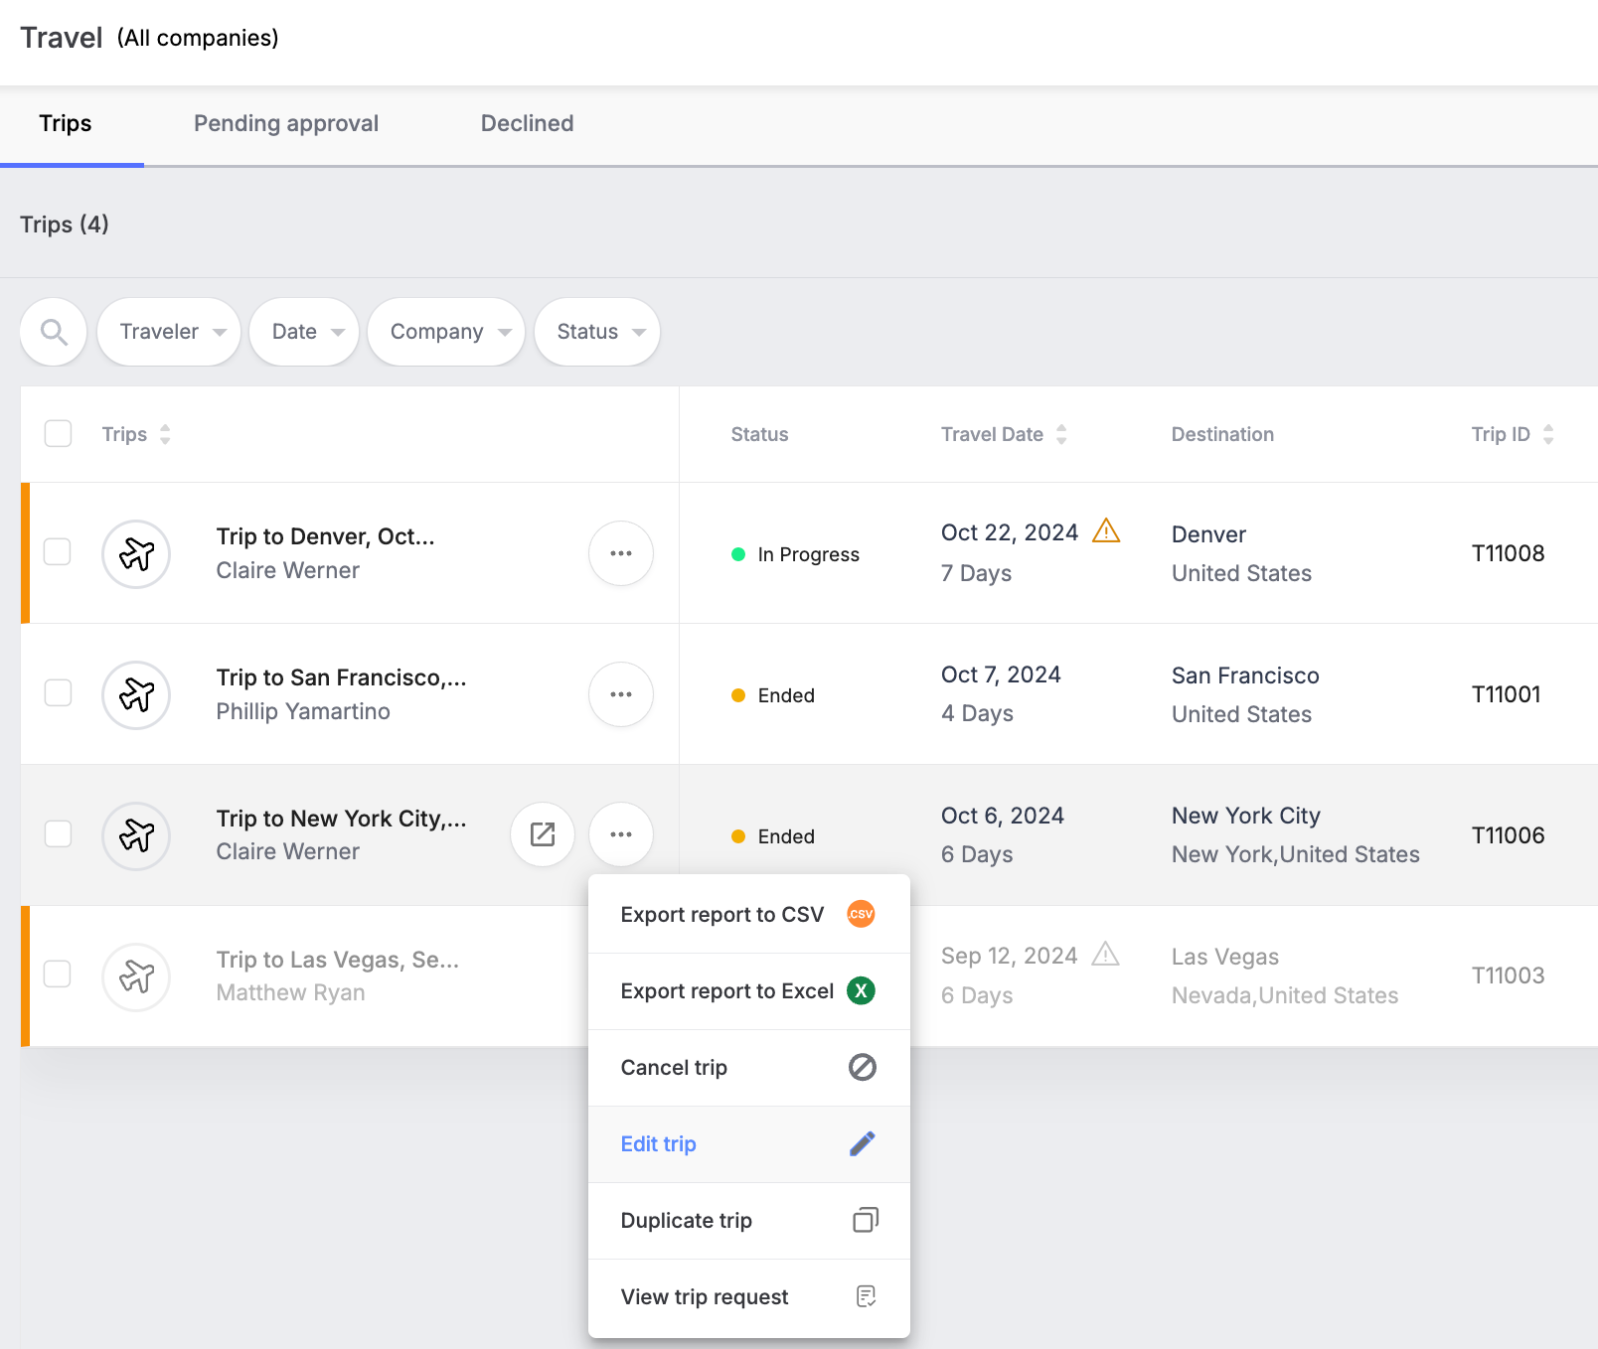Click Trip ID T11003
Viewport: 1598px width, 1349px height.
point(1508,975)
